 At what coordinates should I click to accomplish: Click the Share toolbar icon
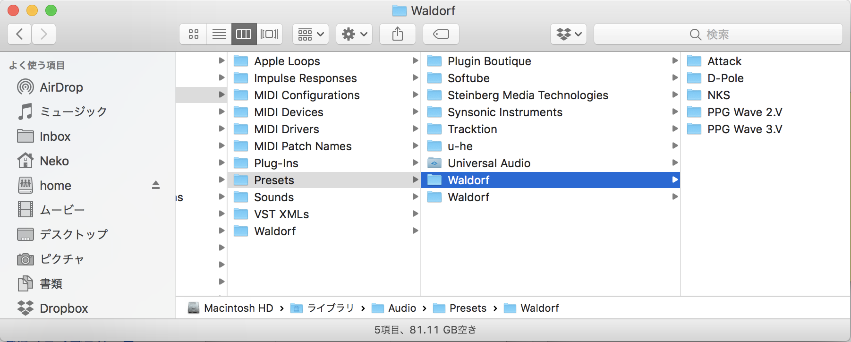(398, 34)
